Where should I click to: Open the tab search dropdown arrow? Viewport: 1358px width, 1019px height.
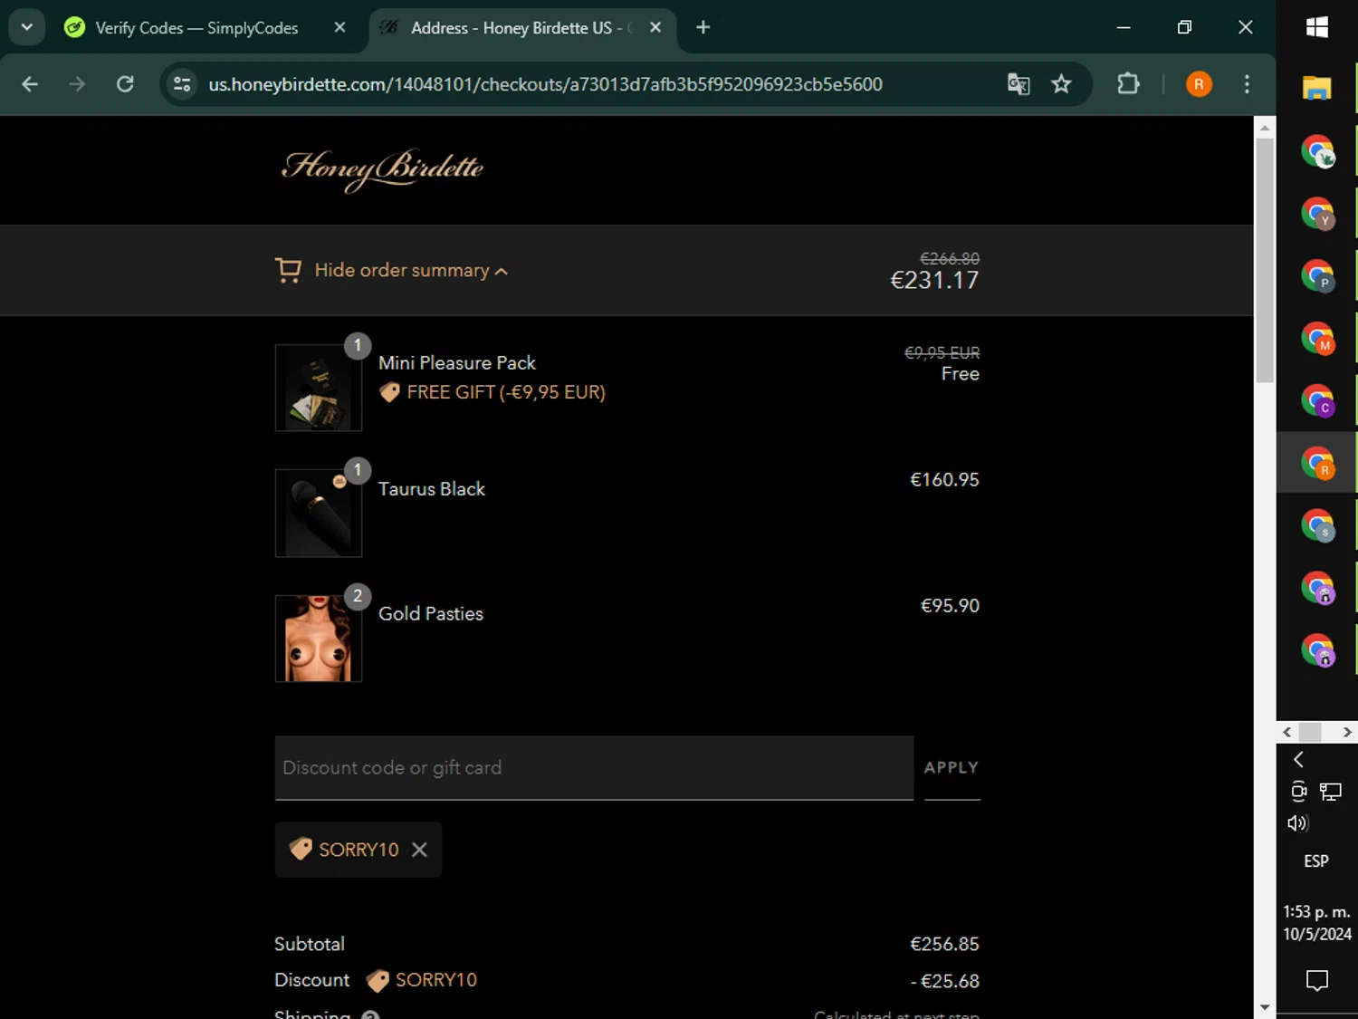[x=27, y=27]
